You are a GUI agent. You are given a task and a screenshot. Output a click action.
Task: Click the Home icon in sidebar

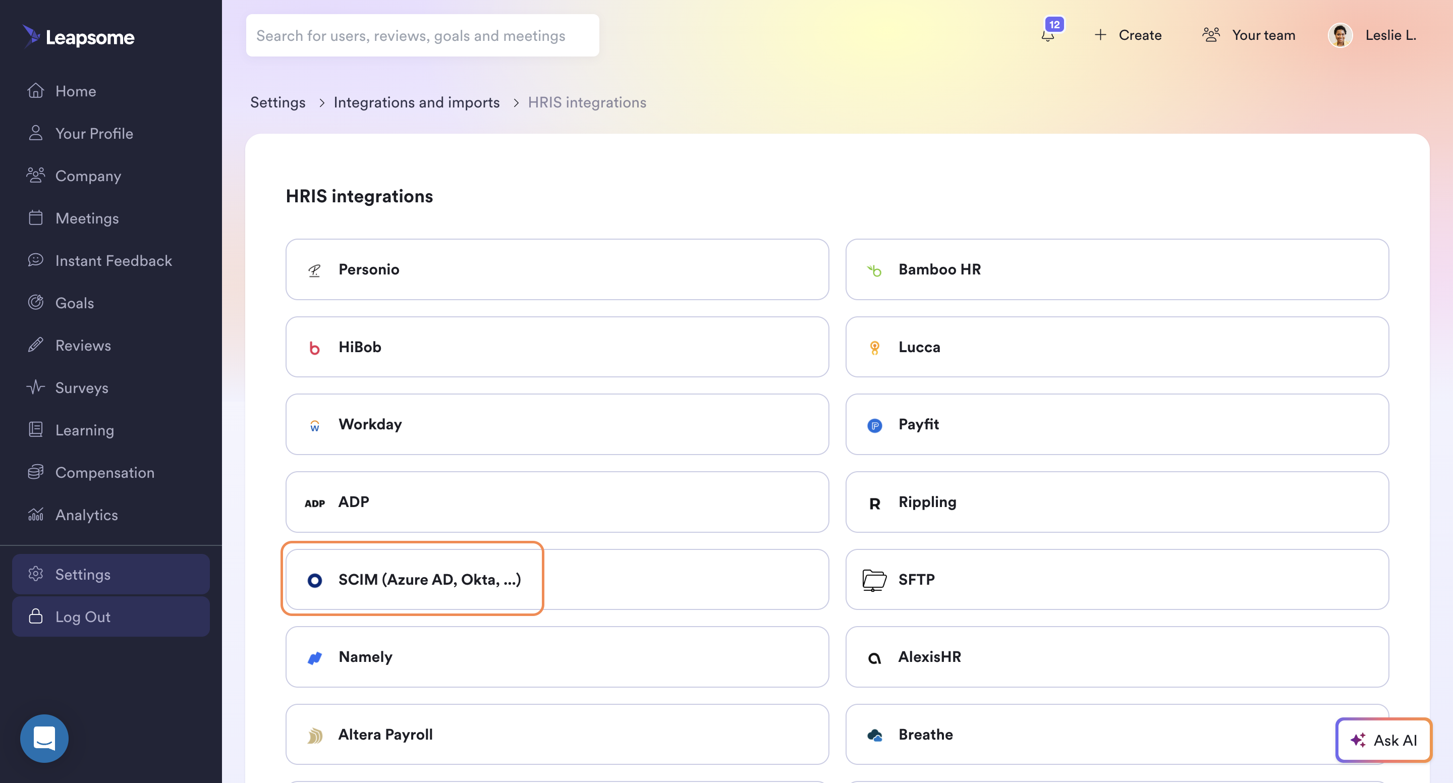[35, 91]
